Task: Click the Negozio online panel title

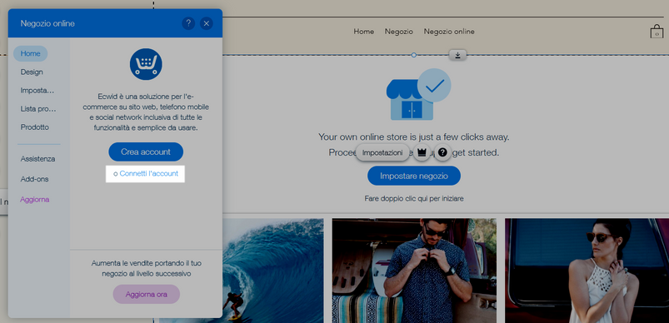Action: tap(47, 23)
